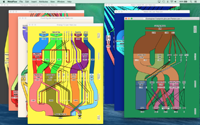Click the 4.79 value under Land Per Person

[x=160, y=29]
